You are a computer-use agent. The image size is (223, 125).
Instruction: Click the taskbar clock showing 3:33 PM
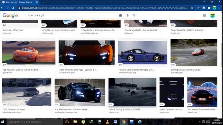[x=217, y=122]
